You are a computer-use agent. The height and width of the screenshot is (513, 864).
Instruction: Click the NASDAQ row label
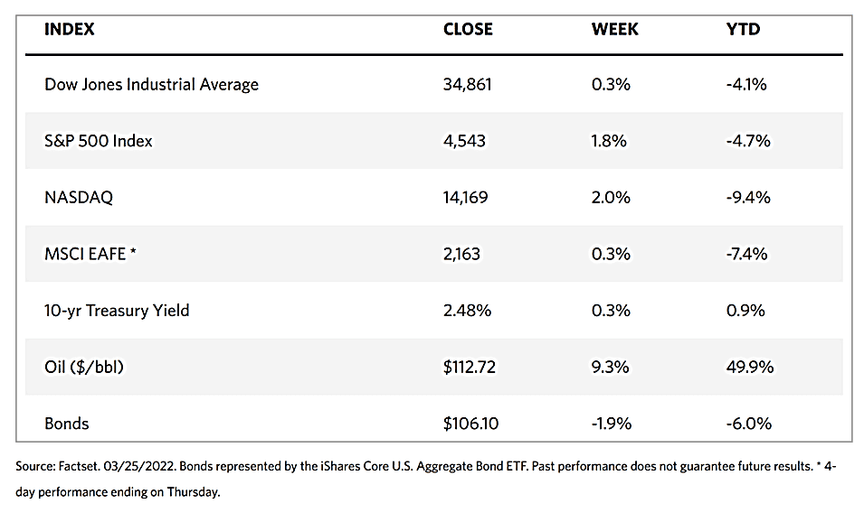click(x=79, y=198)
